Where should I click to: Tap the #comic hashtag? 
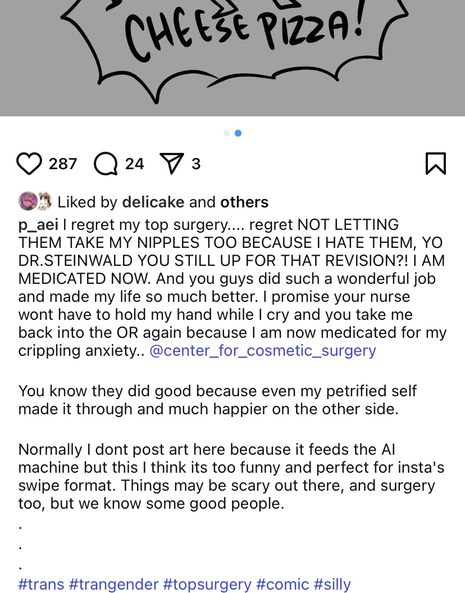[282, 584]
